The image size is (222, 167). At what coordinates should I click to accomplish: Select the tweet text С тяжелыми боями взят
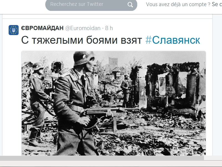coord(82,40)
